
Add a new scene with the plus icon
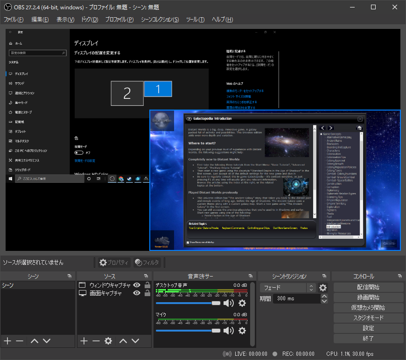tap(7, 341)
